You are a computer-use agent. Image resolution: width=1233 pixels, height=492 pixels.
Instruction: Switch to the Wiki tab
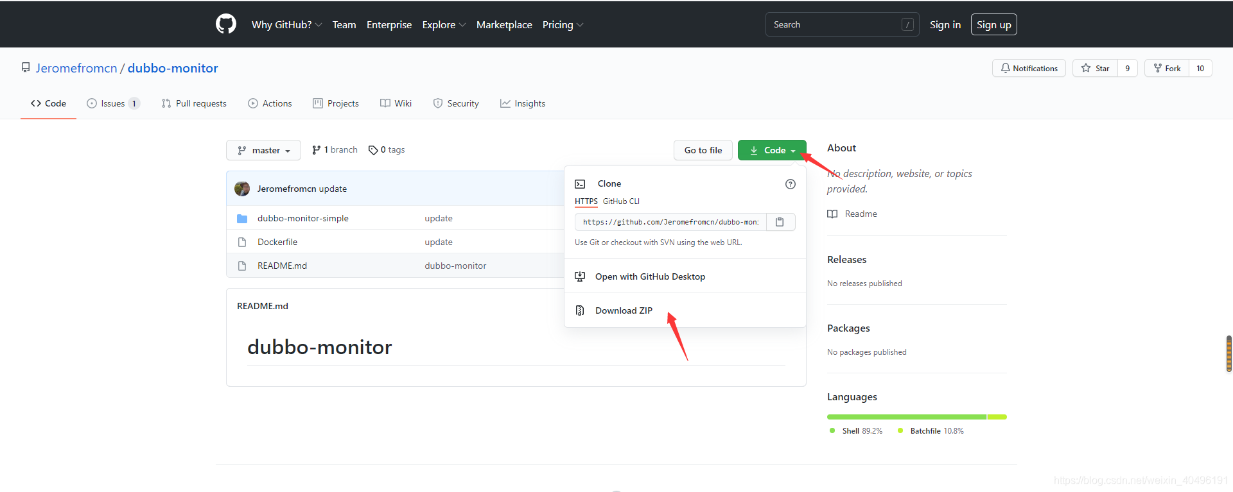coord(396,103)
